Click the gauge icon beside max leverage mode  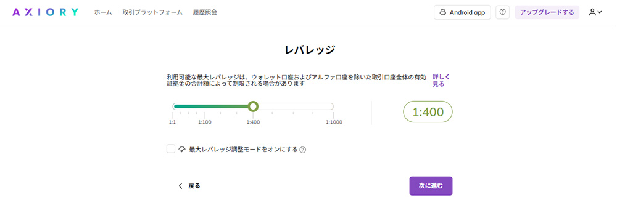182,150
